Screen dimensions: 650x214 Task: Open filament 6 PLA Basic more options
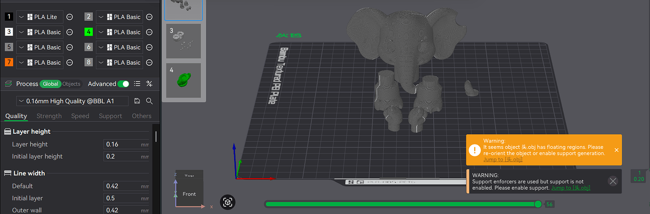(x=149, y=47)
